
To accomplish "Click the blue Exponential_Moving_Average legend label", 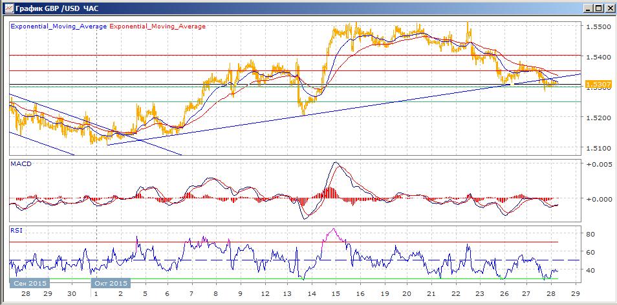I will click(59, 26).
